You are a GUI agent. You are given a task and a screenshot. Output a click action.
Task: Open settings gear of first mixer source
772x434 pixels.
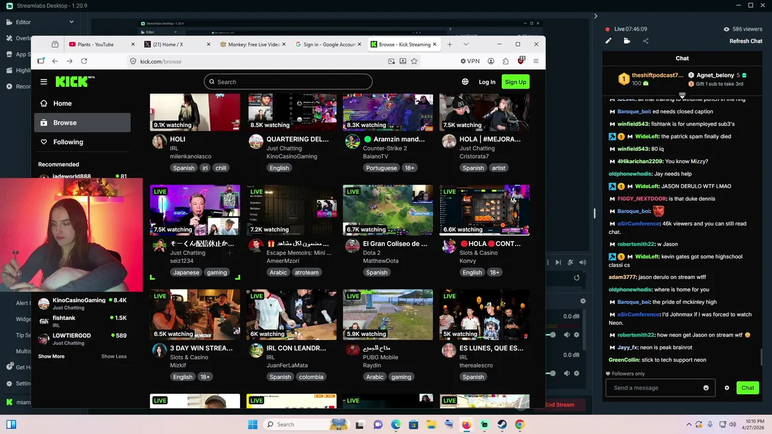[577, 335]
